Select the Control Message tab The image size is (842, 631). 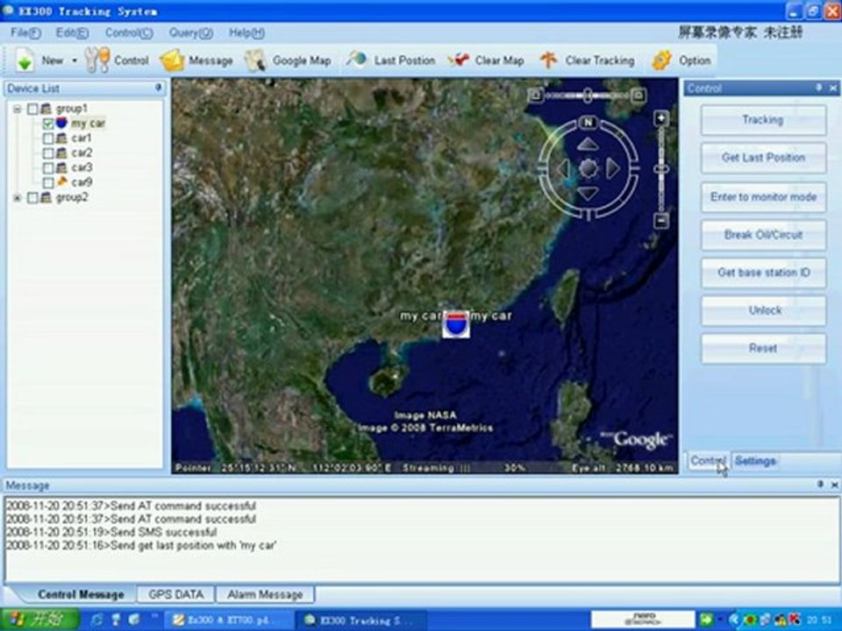81,594
